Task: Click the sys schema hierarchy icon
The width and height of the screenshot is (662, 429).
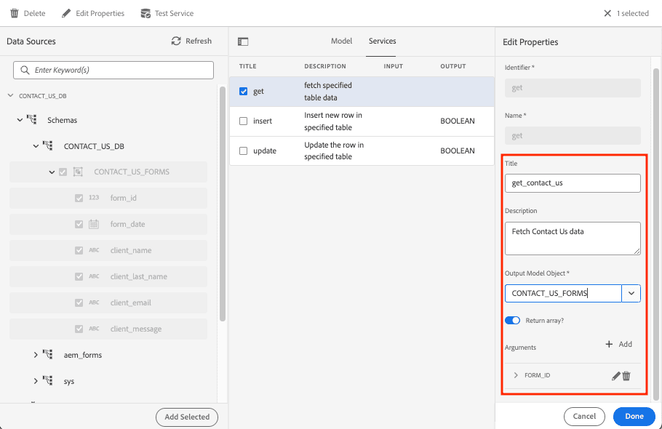Action: tap(48, 380)
